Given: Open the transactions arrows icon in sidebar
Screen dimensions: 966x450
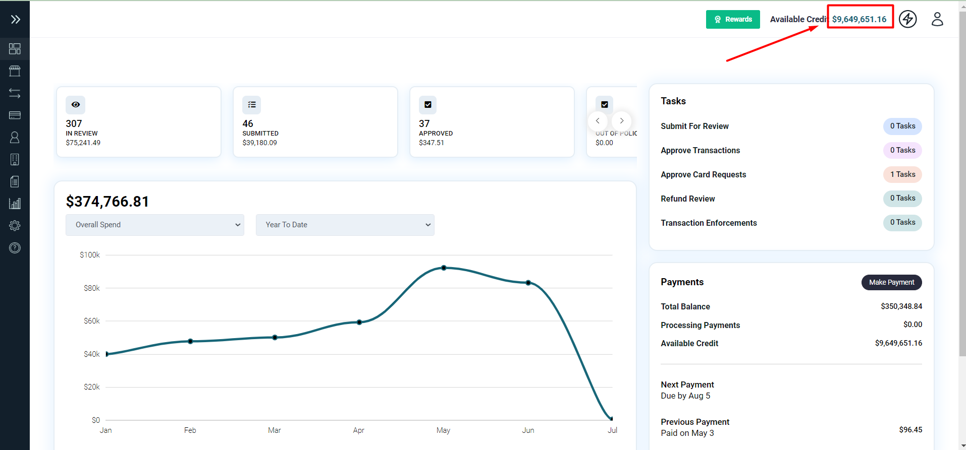Looking at the screenshot, I should pyautogui.click(x=15, y=93).
